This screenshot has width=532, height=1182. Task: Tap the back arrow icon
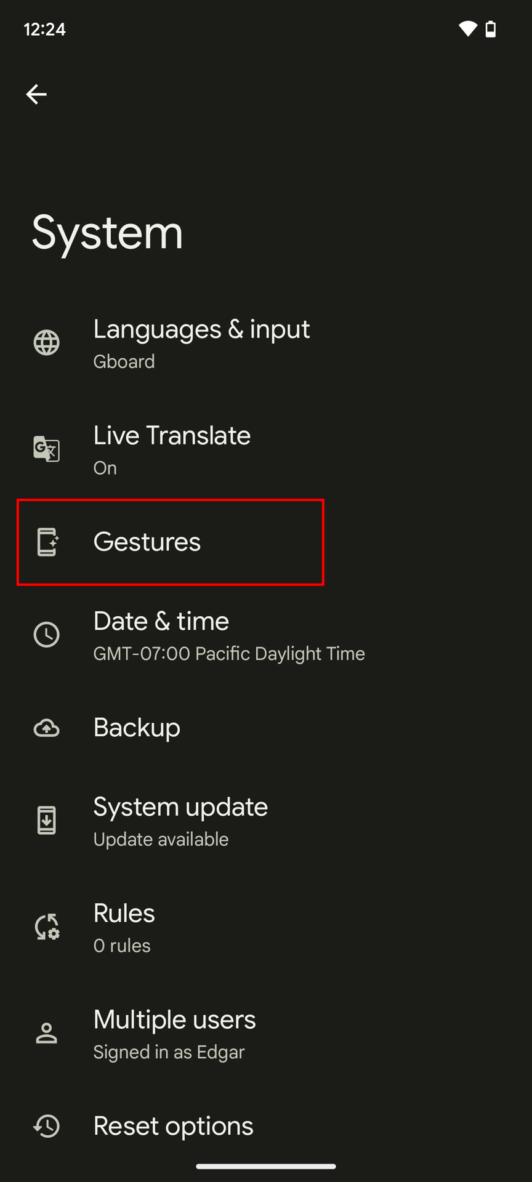(36, 94)
